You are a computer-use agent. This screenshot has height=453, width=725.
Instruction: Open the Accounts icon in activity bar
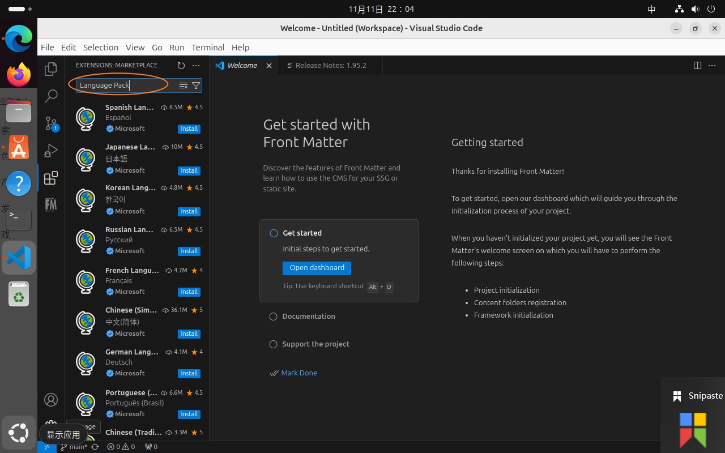pos(51,400)
